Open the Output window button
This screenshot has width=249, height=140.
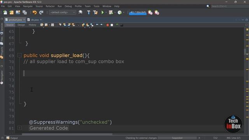(12, 138)
